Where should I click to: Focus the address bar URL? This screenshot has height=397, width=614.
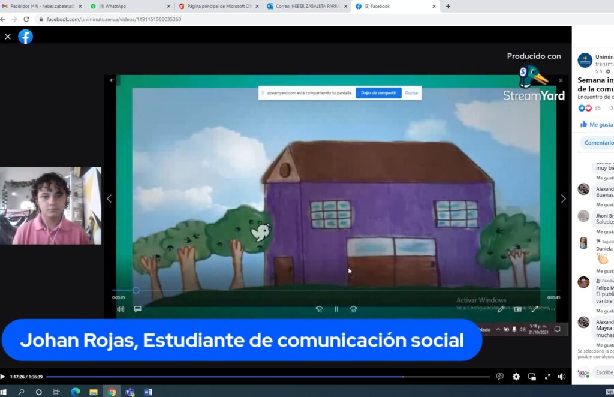(114, 19)
